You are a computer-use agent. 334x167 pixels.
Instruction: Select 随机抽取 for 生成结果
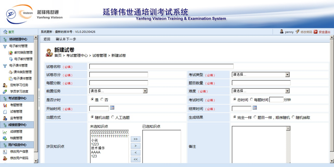tap(293, 117)
